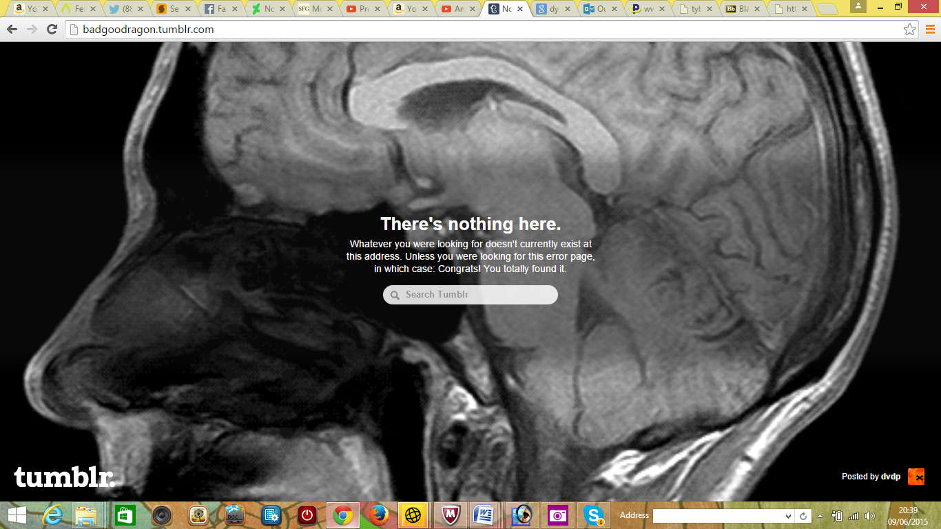
Task: Launch Firefox from the taskbar
Action: (378, 515)
